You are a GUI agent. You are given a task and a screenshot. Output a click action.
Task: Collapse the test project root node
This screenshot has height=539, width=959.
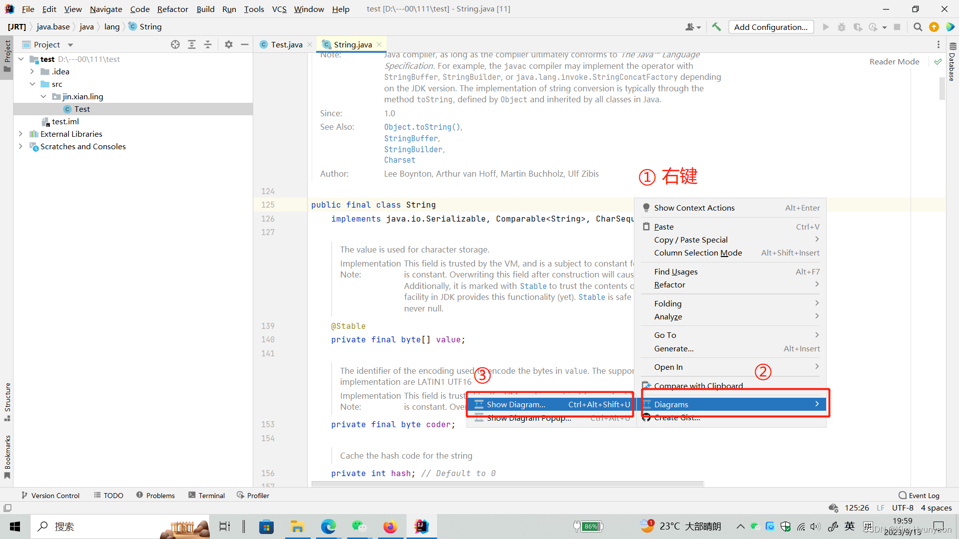tap(21, 59)
